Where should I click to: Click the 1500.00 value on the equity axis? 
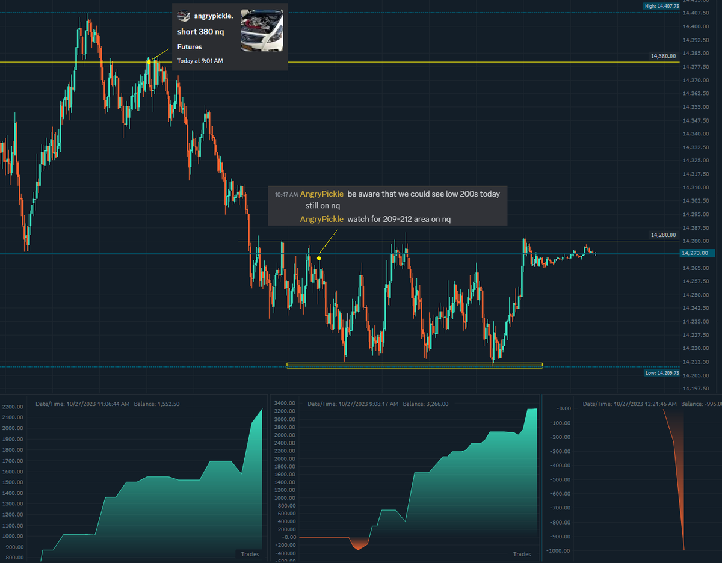[13, 482]
